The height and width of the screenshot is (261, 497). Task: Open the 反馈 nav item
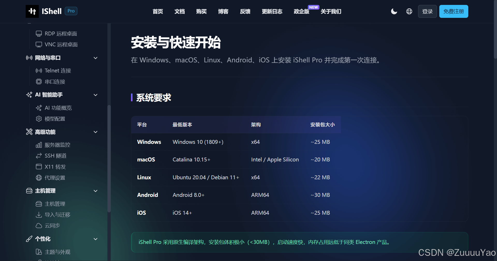pyautogui.click(x=245, y=11)
